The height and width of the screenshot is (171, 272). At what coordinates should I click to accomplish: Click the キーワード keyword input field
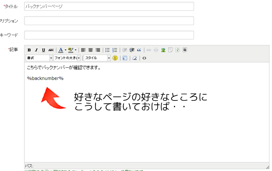[x=109, y=35]
